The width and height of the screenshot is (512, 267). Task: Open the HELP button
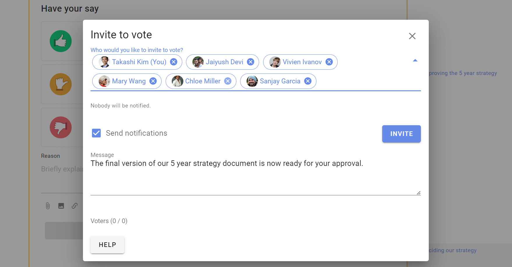107,245
